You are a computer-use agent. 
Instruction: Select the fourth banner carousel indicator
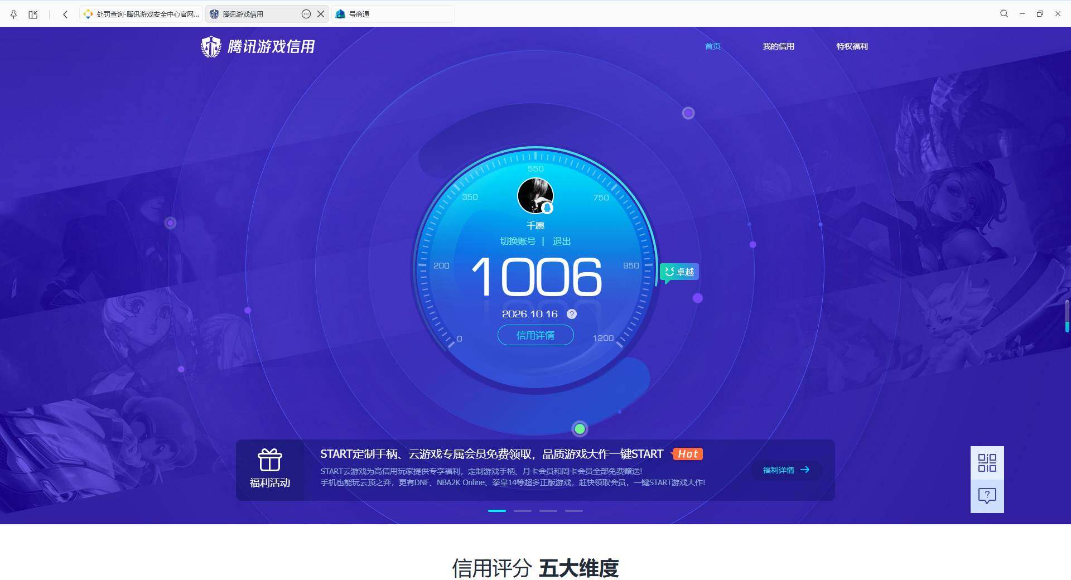point(574,511)
